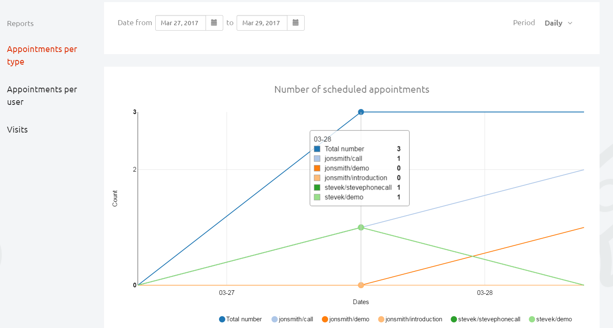613x328 pixels.
Task: Select the orange introduction data point at zero
Action: tap(361, 285)
